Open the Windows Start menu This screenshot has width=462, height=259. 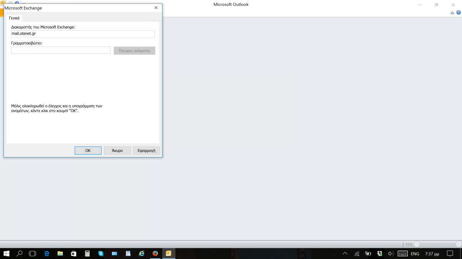pos(6,254)
